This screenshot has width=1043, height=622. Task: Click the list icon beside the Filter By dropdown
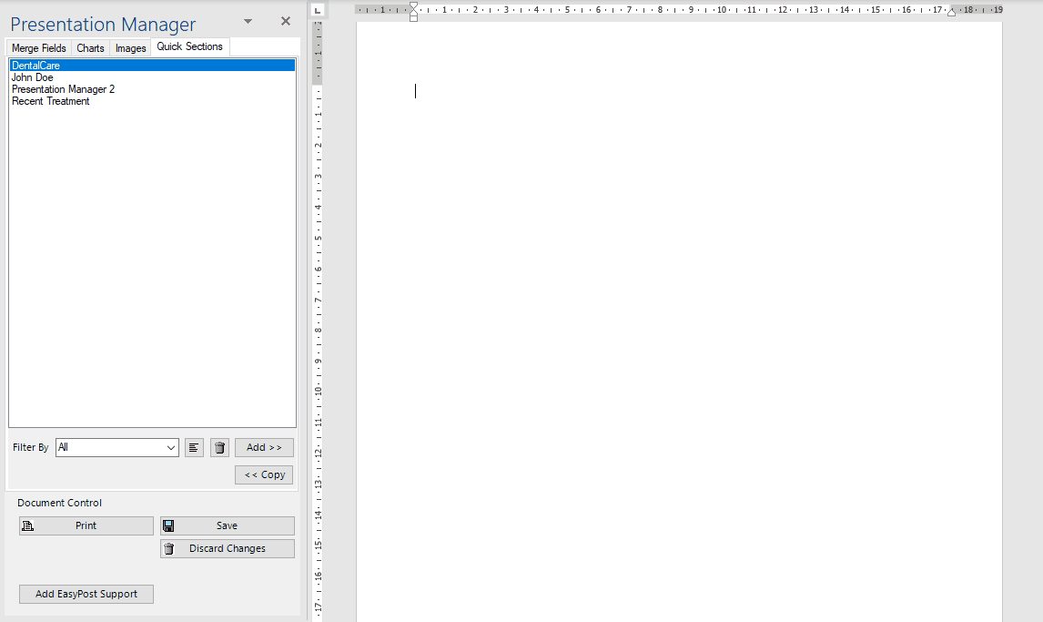(194, 447)
